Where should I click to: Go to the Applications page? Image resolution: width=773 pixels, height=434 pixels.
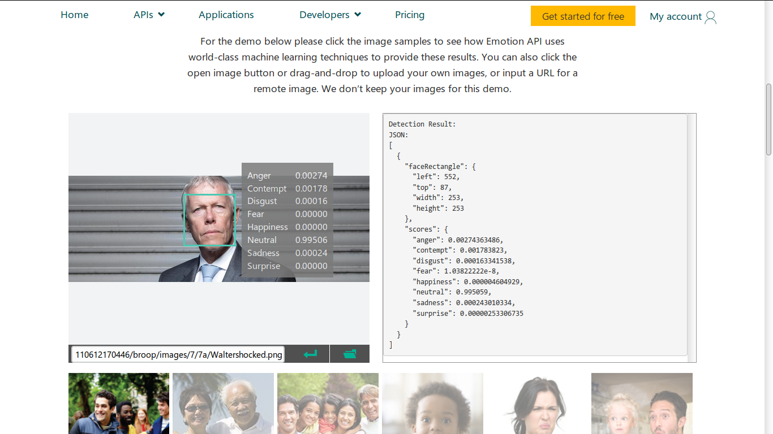(226, 15)
